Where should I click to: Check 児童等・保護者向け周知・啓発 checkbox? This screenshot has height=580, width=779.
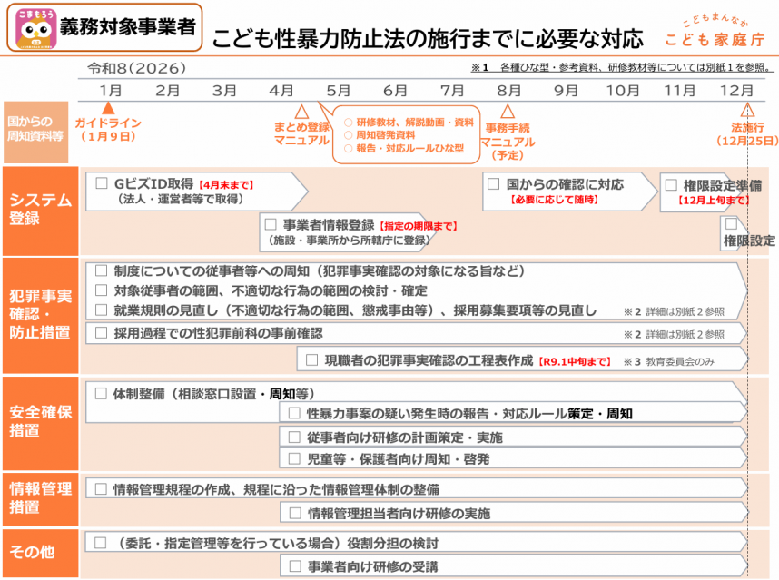point(294,459)
